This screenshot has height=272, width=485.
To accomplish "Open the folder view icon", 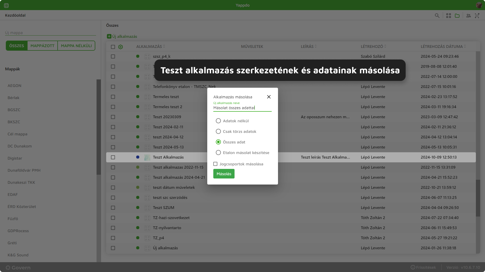I will (457, 15).
